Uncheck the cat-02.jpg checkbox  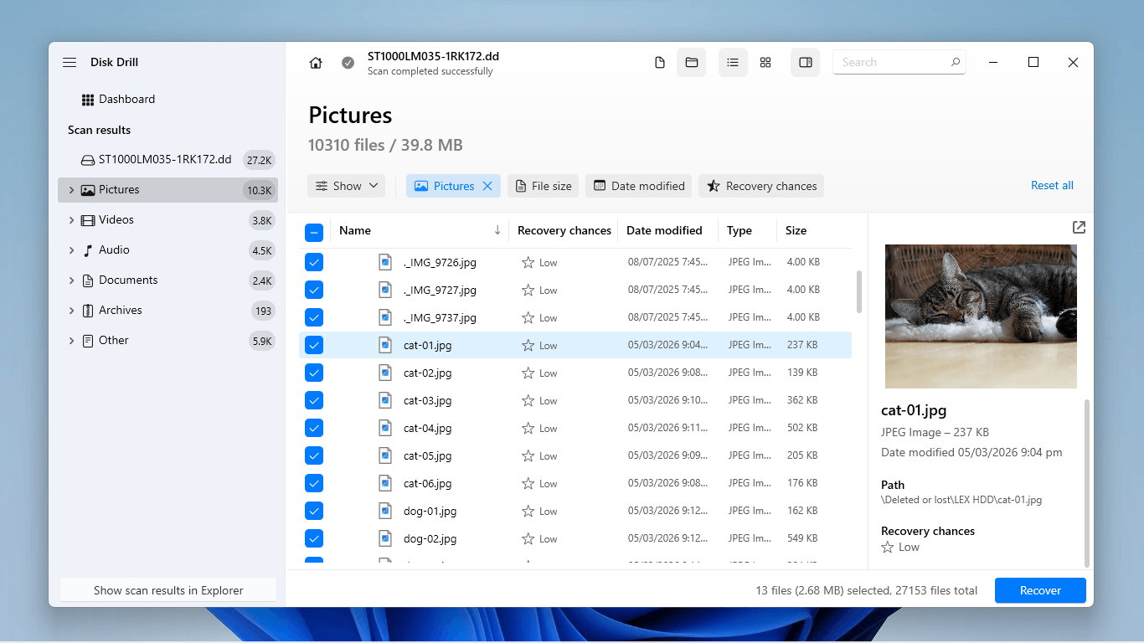(314, 373)
